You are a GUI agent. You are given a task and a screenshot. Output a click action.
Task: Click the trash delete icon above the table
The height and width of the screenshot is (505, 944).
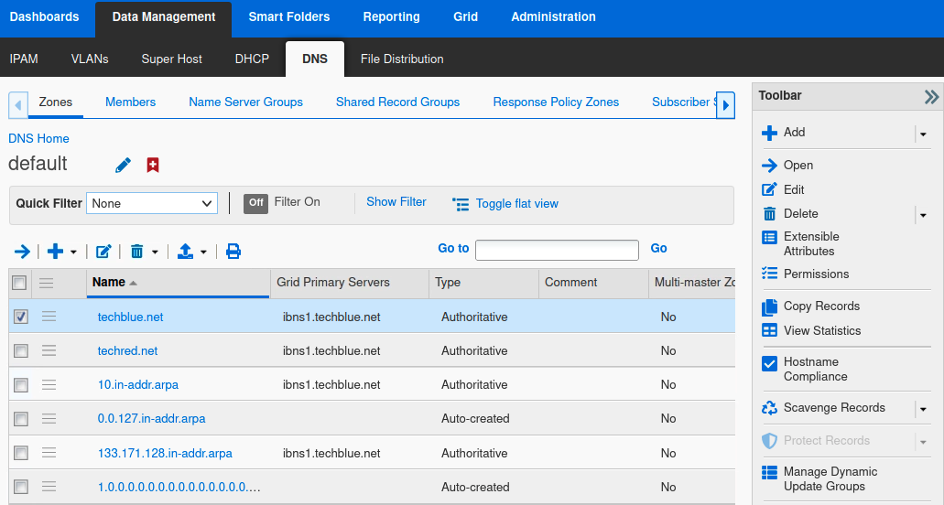137,251
